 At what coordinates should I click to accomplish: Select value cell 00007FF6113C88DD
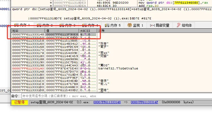(x=62, y=38)
